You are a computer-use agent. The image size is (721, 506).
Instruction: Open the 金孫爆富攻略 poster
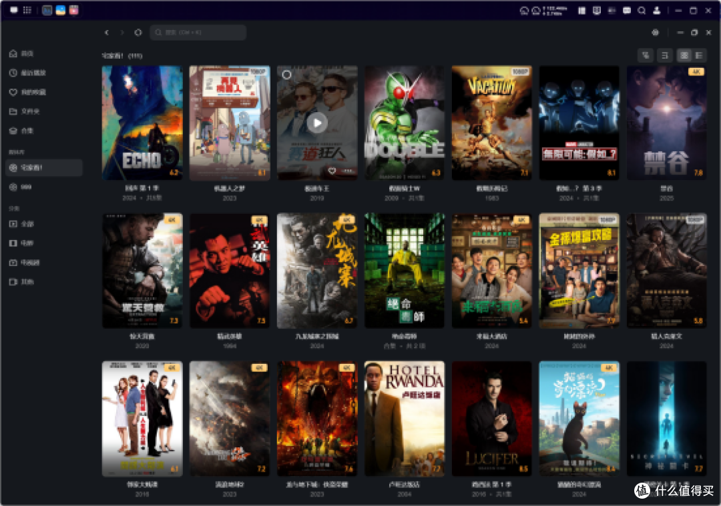tap(579, 271)
